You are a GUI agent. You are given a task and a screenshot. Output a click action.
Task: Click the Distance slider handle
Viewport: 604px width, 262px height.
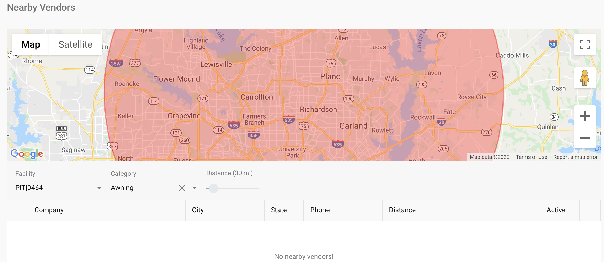214,188
